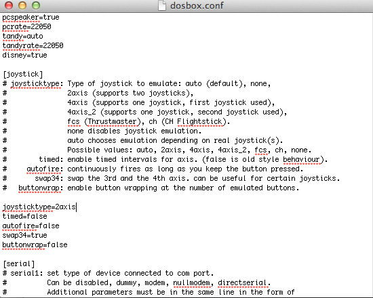Click the pcrate=22050 line
This screenshot has width=373, height=298.
pyautogui.click(x=26, y=26)
